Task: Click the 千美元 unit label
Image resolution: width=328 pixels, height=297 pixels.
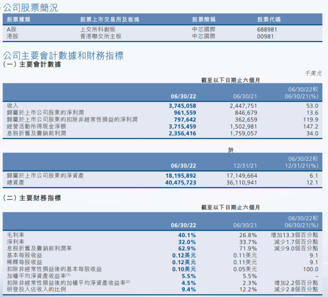Action: tap(313, 74)
